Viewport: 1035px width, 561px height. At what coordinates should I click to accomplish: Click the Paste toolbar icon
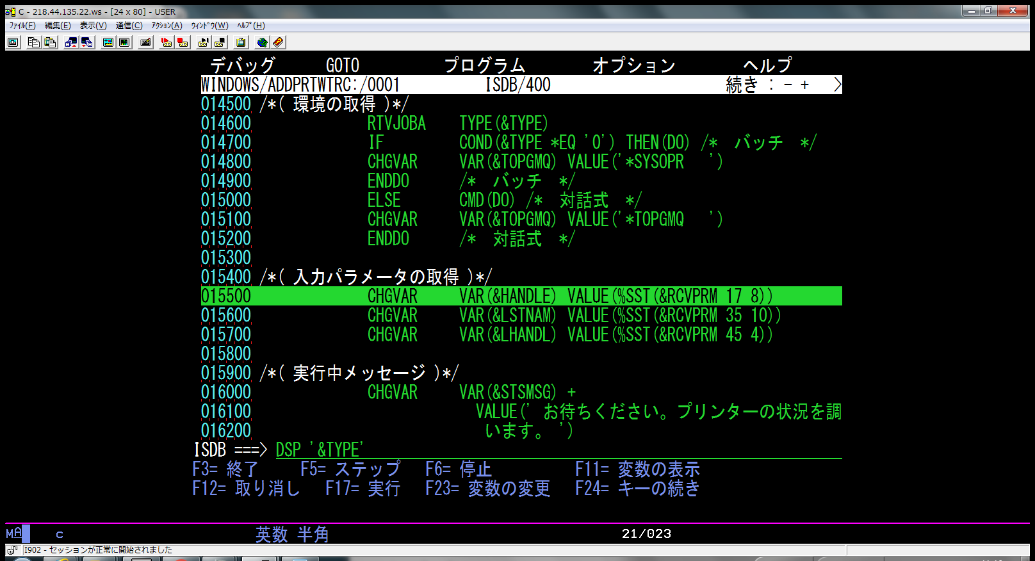pyautogui.click(x=50, y=42)
